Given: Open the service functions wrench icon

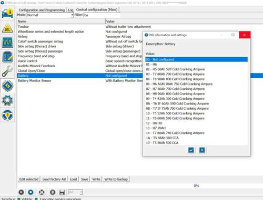Looking at the screenshot, I should point(7,71).
